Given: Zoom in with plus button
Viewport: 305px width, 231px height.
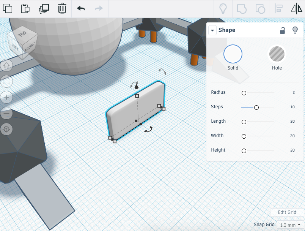Looking at the screenshot, I should tap(6, 97).
